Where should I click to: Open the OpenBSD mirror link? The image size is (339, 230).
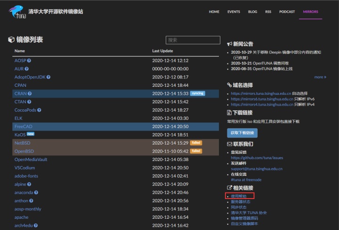(24, 151)
